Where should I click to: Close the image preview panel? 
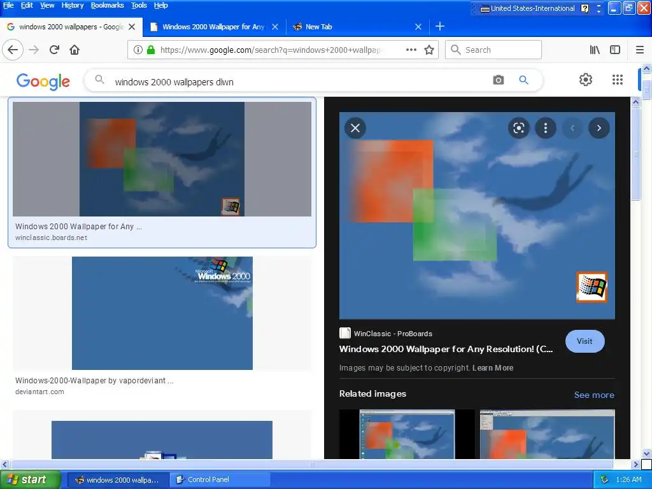(x=355, y=128)
